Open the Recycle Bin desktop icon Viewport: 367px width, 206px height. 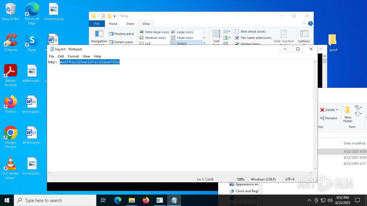(x=11, y=12)
